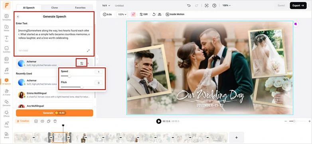
Task: Click the pink AI tools icon above canvas
Action: (x=133, y=14)
